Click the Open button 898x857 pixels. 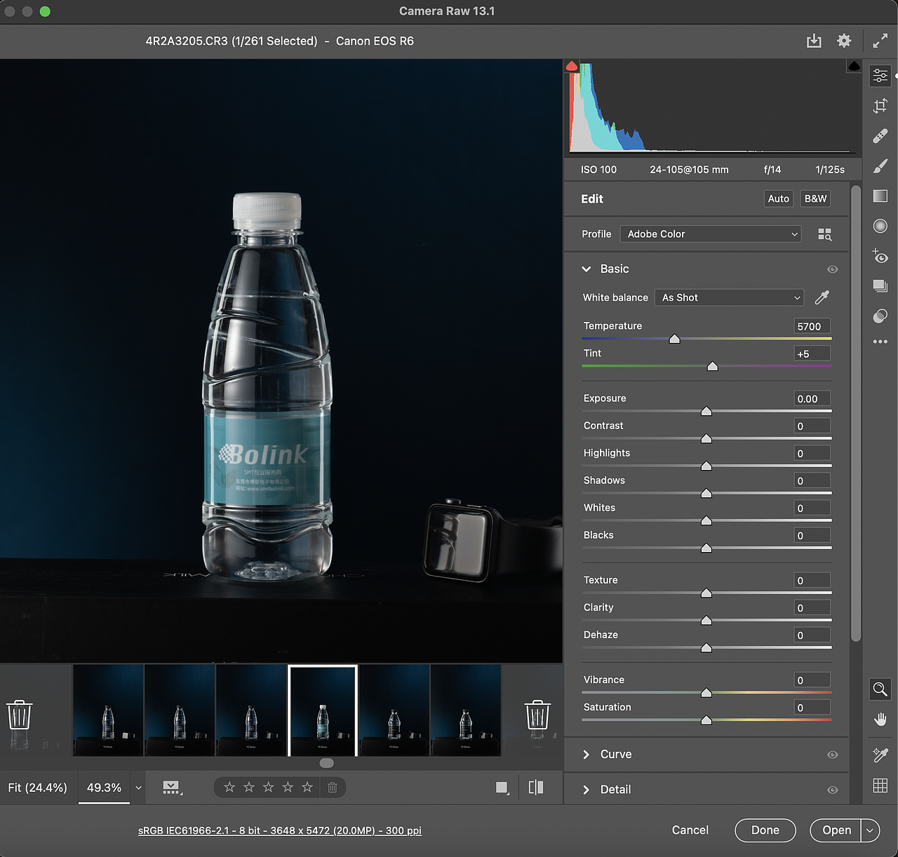coord(836,830)
